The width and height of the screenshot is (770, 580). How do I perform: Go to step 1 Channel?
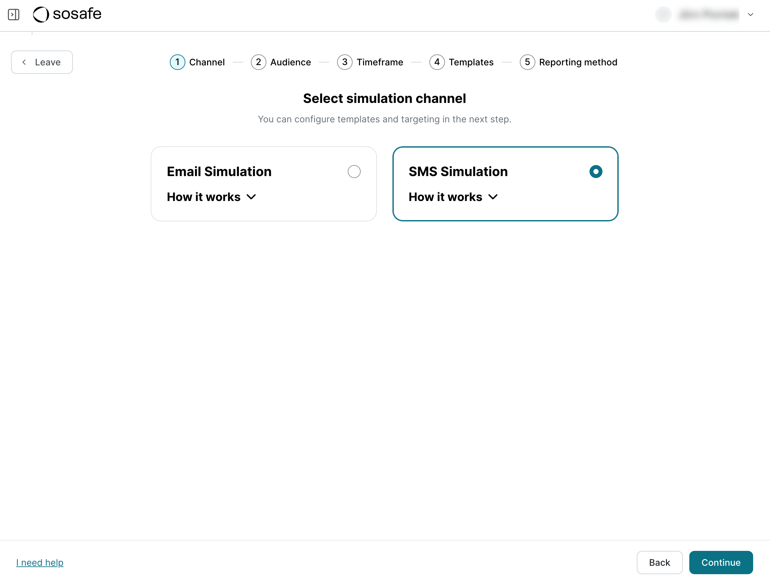(x=197, y=62)
